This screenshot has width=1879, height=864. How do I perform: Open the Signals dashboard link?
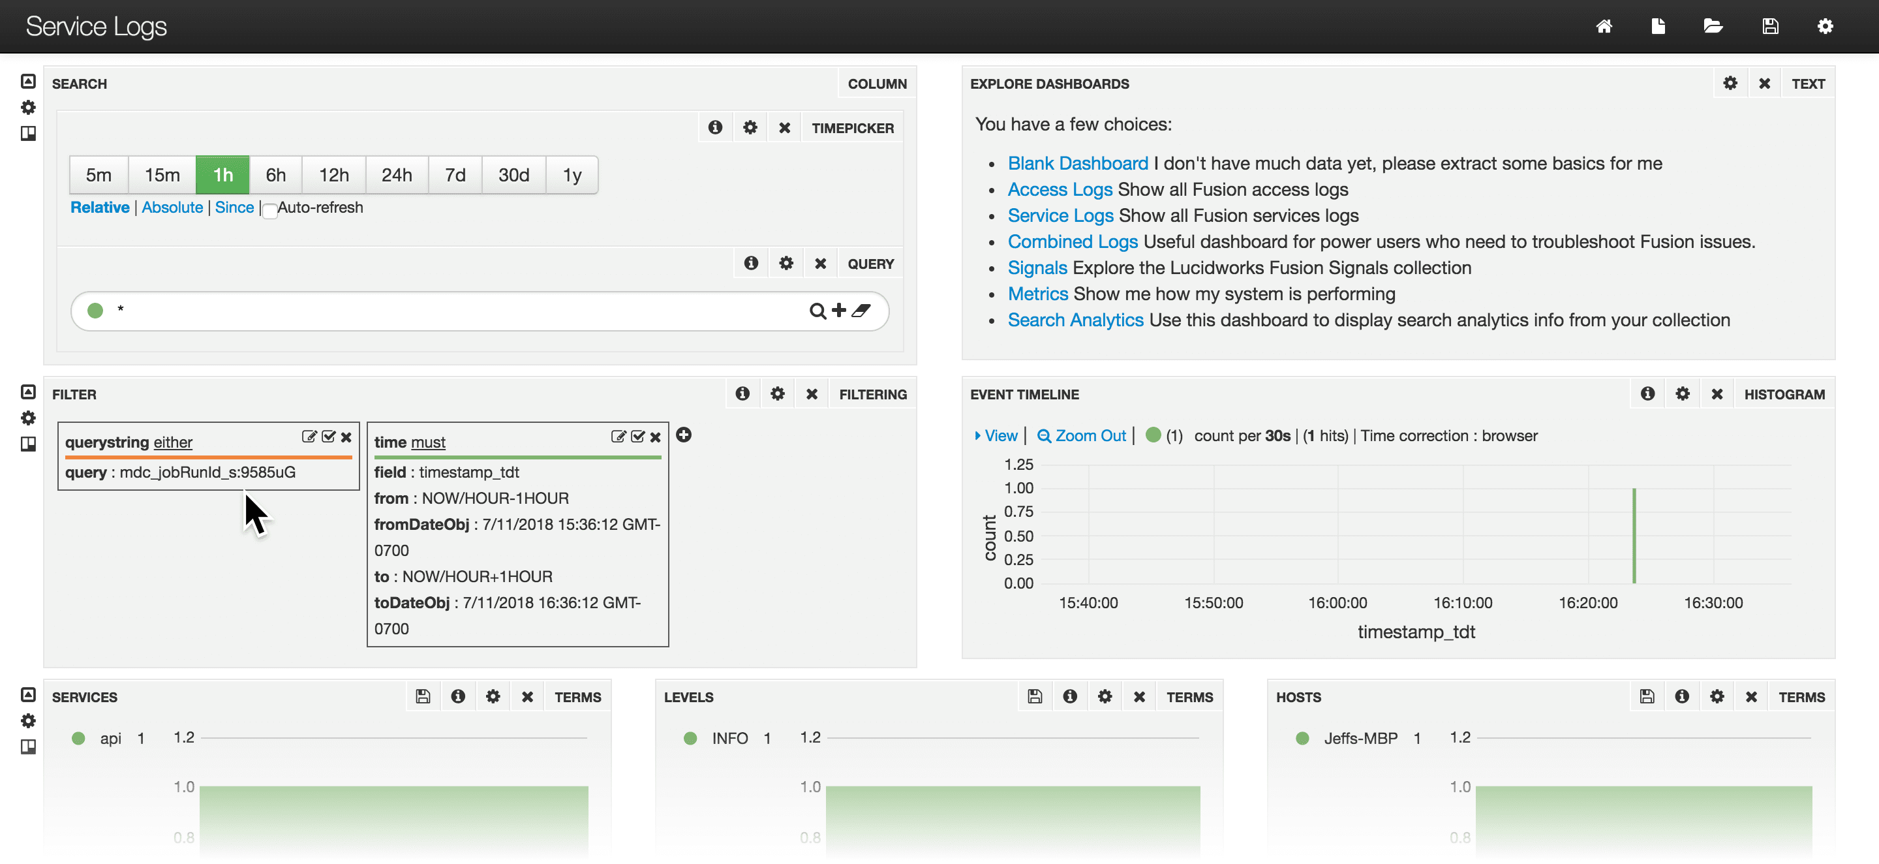[1037, 268]
